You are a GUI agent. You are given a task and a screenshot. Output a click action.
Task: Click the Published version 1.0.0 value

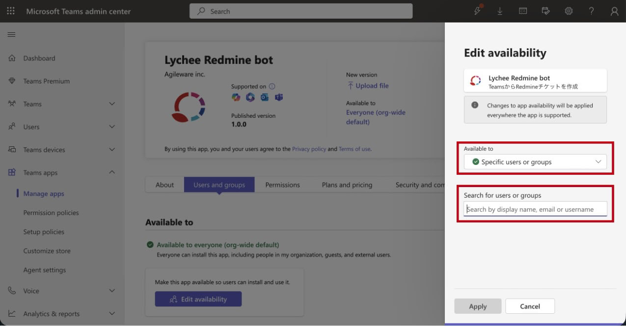[239, 125]
